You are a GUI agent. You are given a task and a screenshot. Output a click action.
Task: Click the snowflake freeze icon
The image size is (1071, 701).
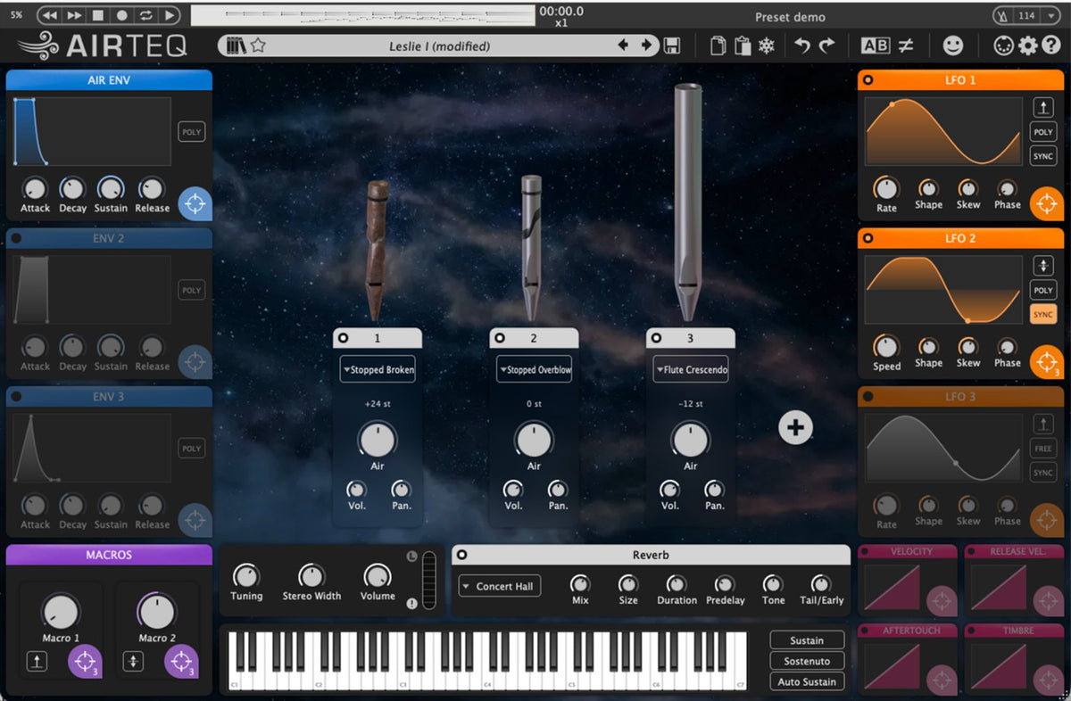click(x=767, y=45)
